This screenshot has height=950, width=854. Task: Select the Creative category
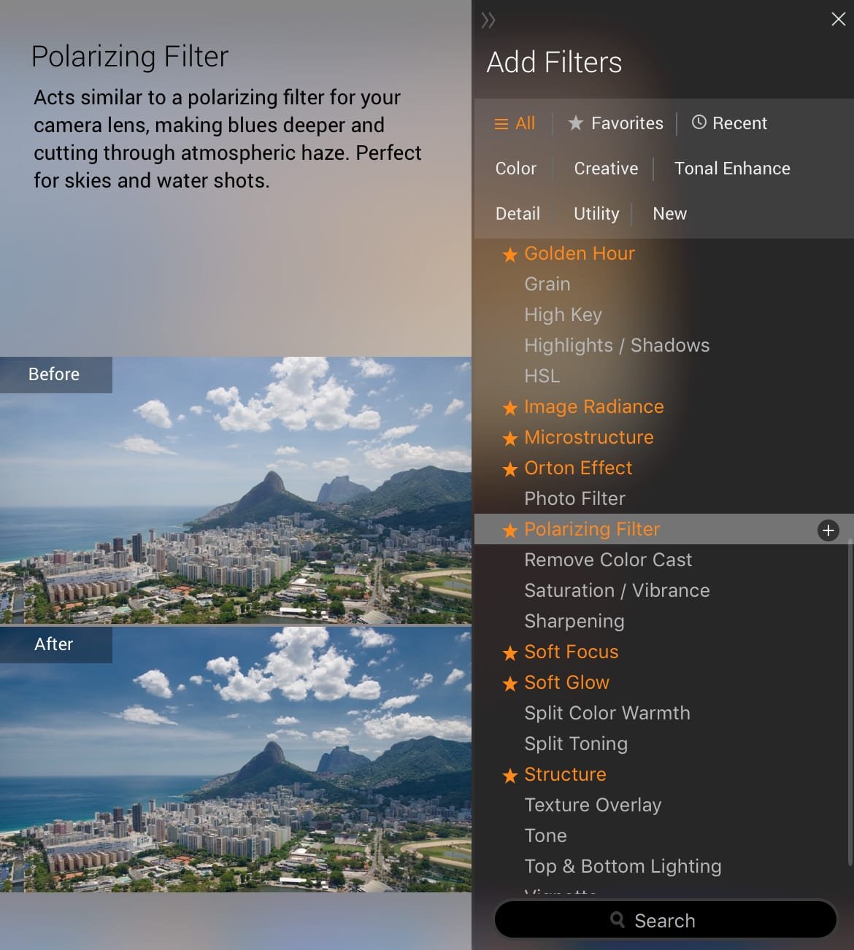(x=606, y=169)
